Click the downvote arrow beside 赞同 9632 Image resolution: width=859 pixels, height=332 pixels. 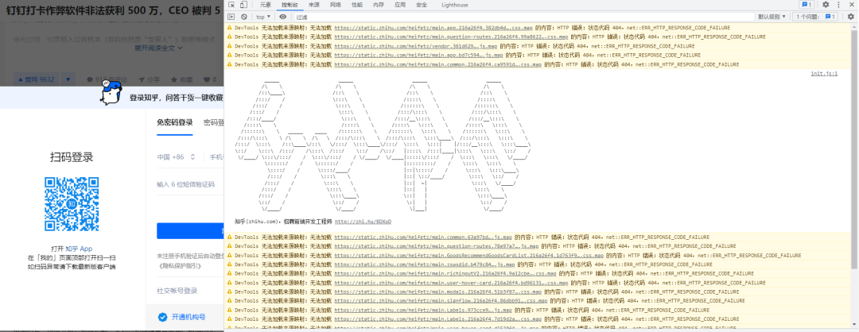tap(68, 79)
